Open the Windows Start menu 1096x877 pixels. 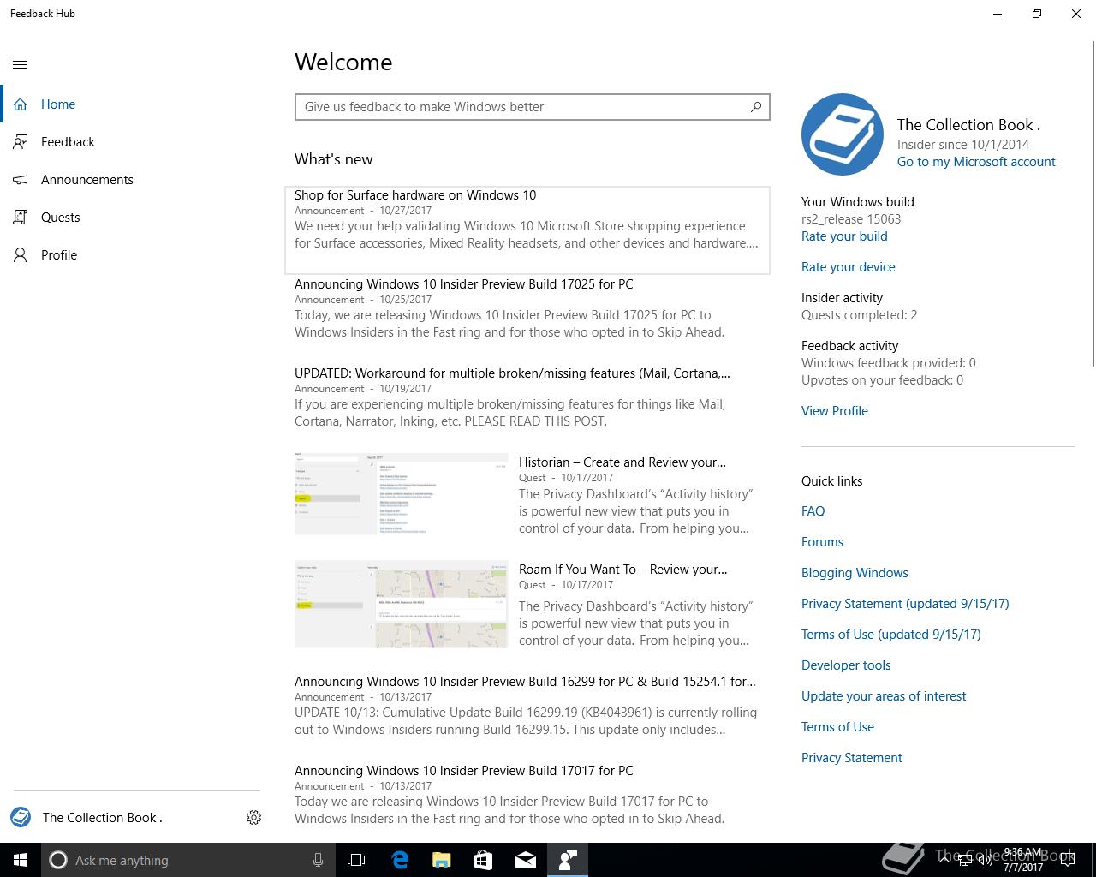point(21,860)
